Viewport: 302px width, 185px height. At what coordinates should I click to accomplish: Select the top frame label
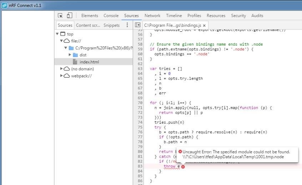click(x=70, y=34)
